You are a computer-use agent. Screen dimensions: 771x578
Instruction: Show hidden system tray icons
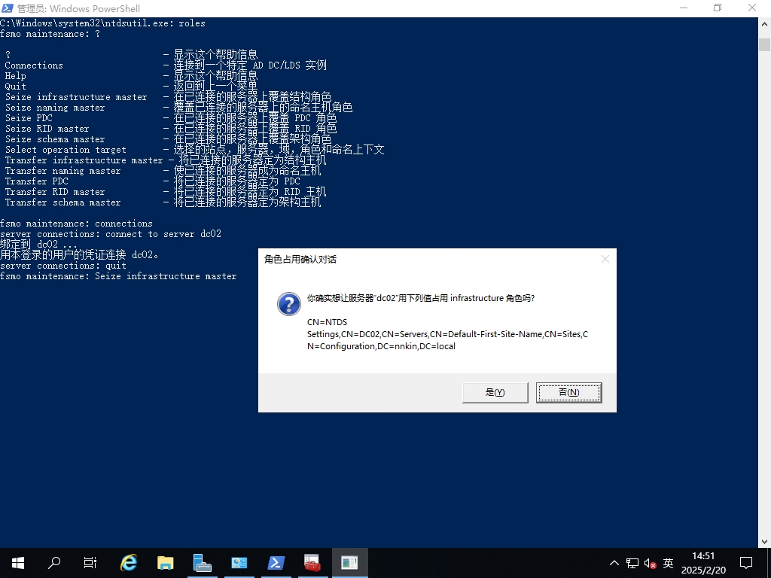(614, 563)
